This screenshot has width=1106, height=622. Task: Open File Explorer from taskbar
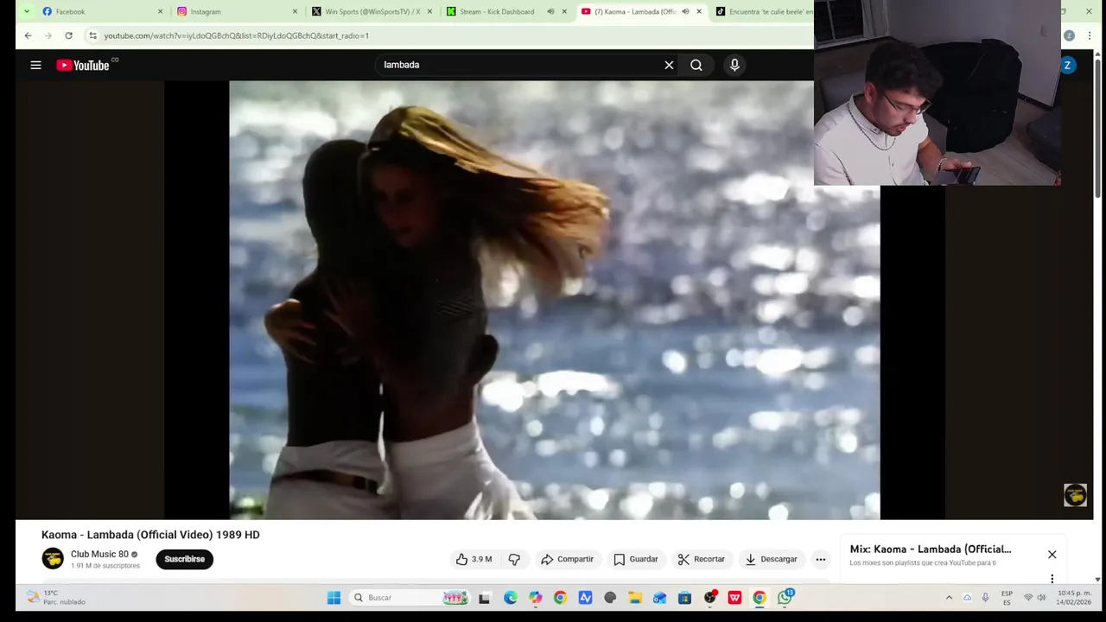point(634,597)
